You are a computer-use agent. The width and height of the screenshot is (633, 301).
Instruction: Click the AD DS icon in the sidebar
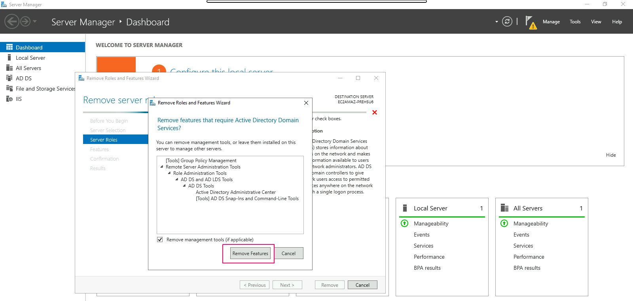(9, 78)
